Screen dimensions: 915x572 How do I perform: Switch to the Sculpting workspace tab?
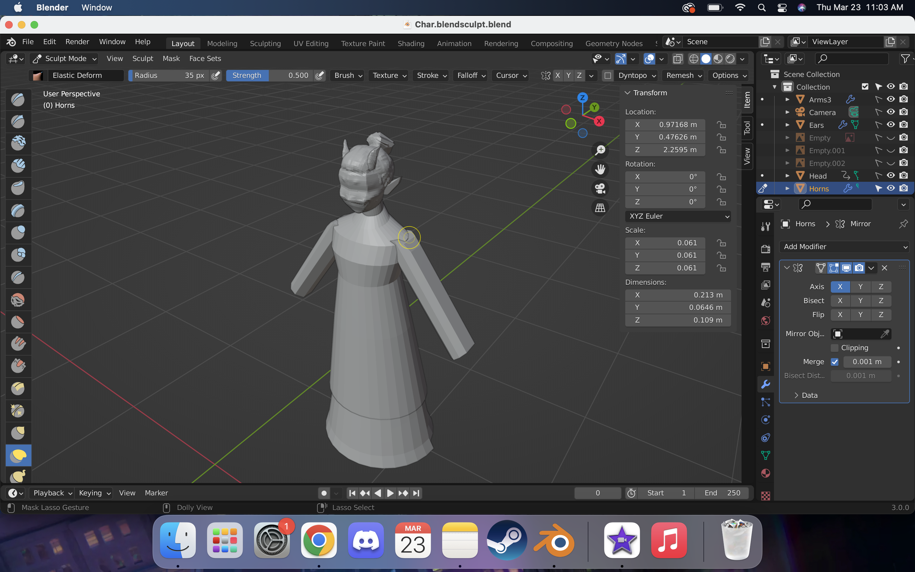[265, 44]
